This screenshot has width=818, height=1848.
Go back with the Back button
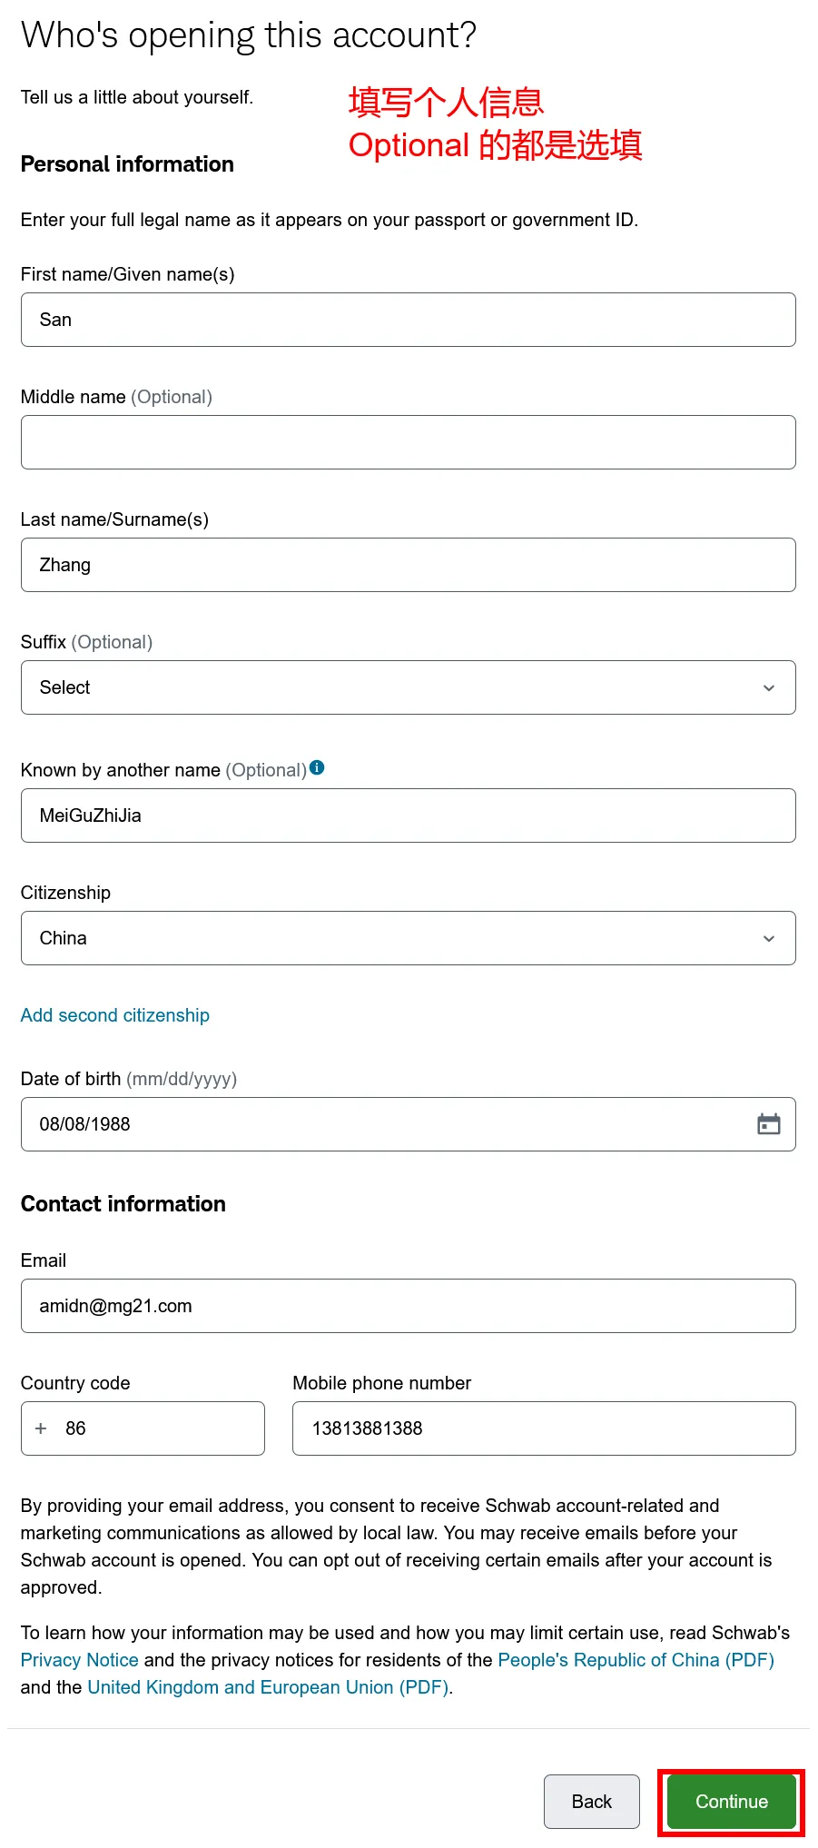pos(591,1802)
